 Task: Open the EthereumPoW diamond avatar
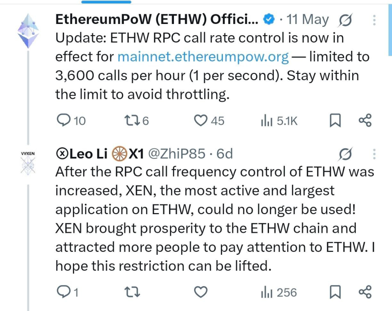28,31
